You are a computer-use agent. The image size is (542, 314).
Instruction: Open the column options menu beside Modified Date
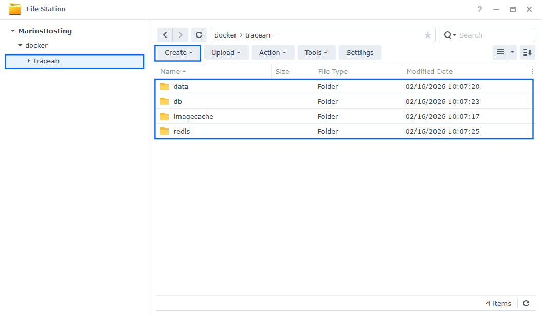click(532, 71)
